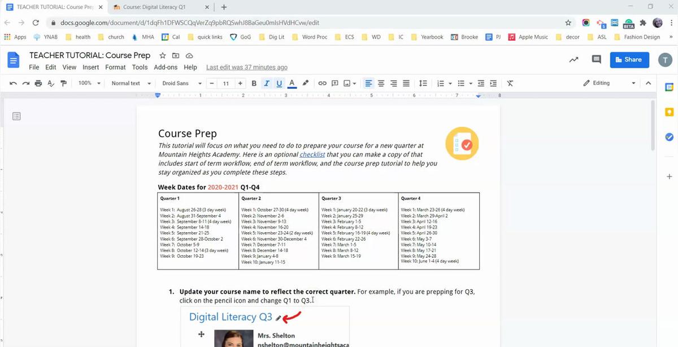Follow the checklist hyperlink in document
The image size is (678, 347).
312,154
